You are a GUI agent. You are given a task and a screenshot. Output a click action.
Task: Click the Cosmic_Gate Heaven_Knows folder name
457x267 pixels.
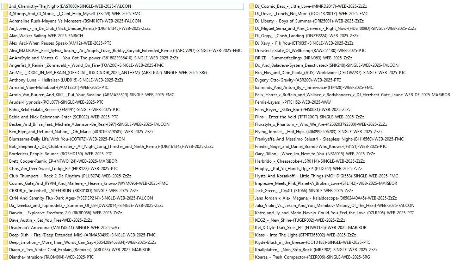click(x=88, y=183)
